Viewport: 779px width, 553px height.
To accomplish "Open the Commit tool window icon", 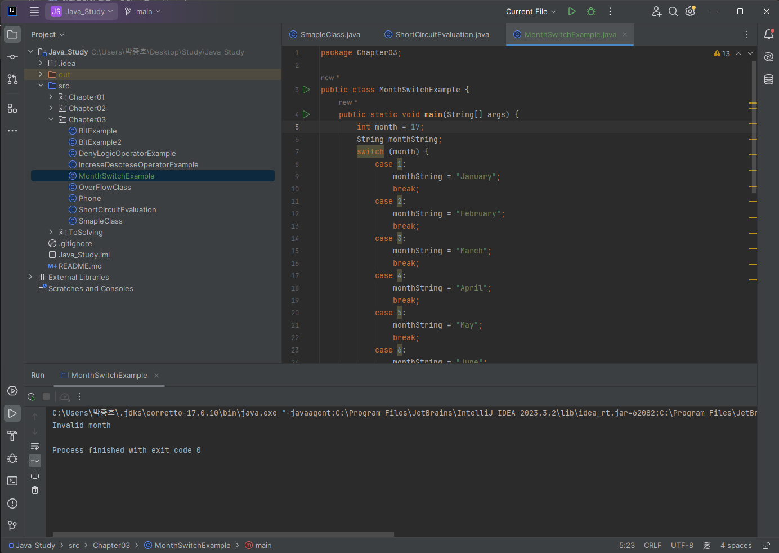I will [x=12, y=57].
